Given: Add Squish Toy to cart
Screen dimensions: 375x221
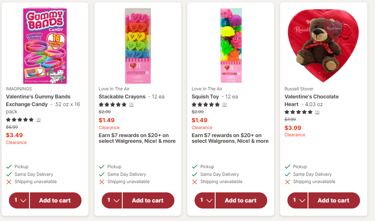Looking at the screenshot, I should click(241, 200).
